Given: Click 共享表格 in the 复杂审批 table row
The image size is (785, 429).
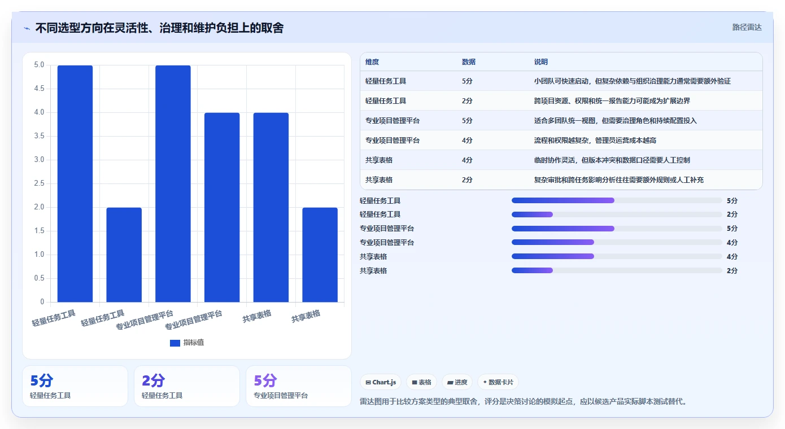Looking at the screenshot, I should 379,180.
